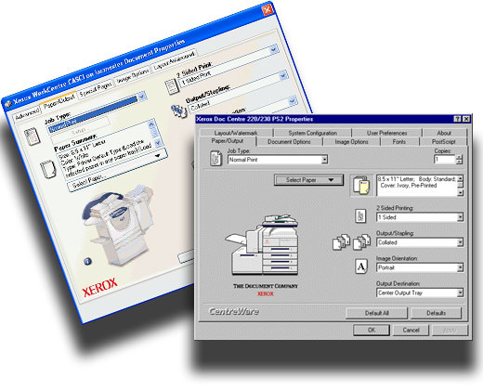This screenshot has height=390, width=483.
Task: Switch to the System Configuration tab
Action: tap(312, 133)
